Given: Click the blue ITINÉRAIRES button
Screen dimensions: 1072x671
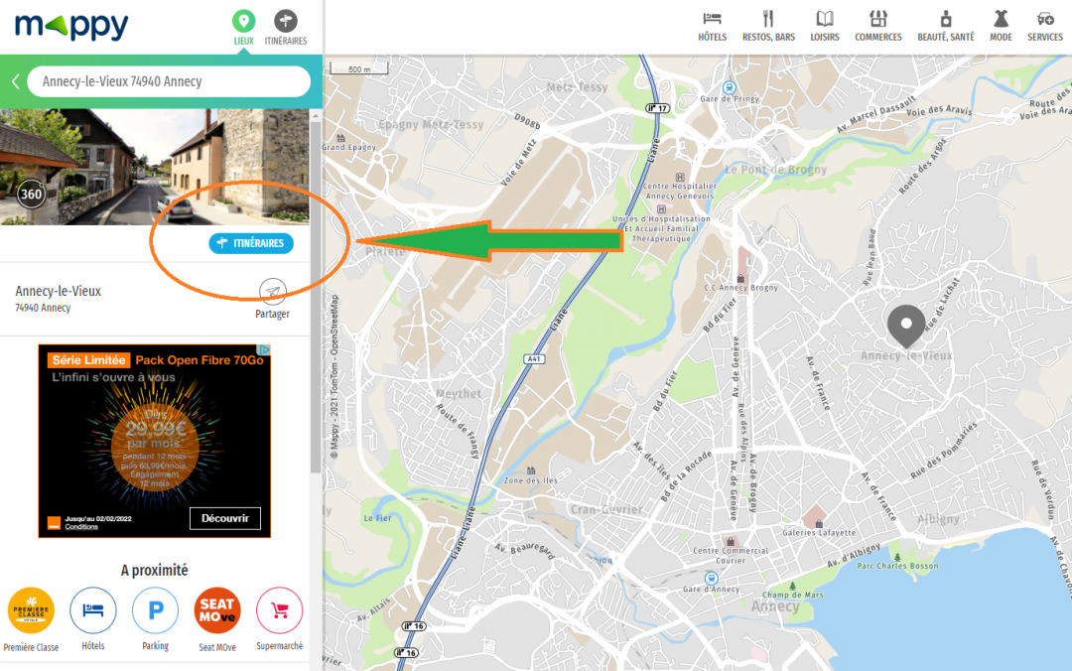Looking at the screenshot, I should click(x=251, y=242).
